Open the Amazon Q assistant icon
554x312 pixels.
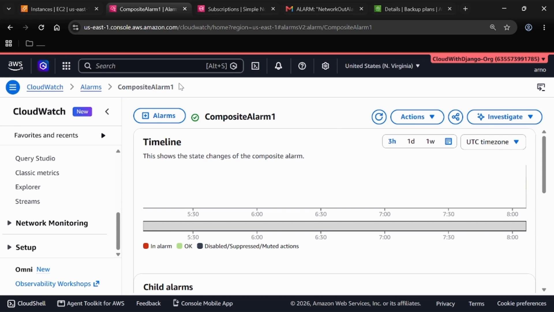tap(43, 66)
